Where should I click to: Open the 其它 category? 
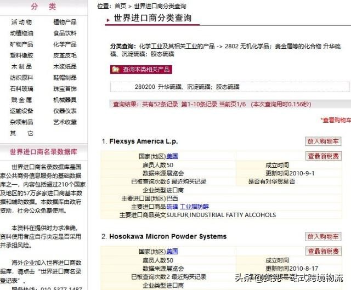point(21,133)
